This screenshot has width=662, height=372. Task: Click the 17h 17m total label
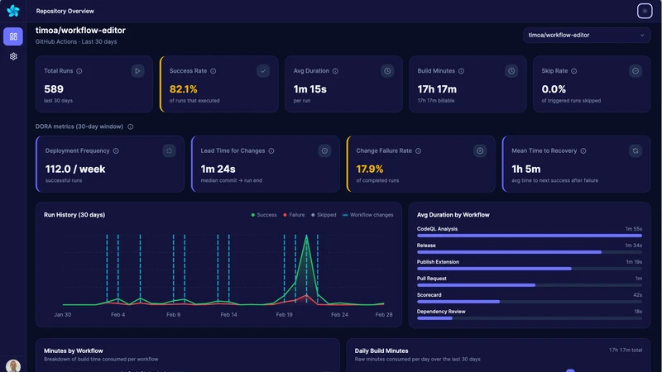[626, 350]
